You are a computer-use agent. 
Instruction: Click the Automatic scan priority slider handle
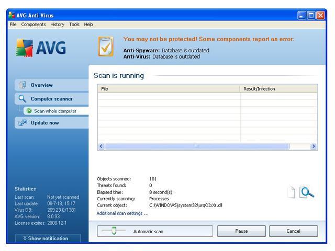pyautogui.click(x=114, y=231)
